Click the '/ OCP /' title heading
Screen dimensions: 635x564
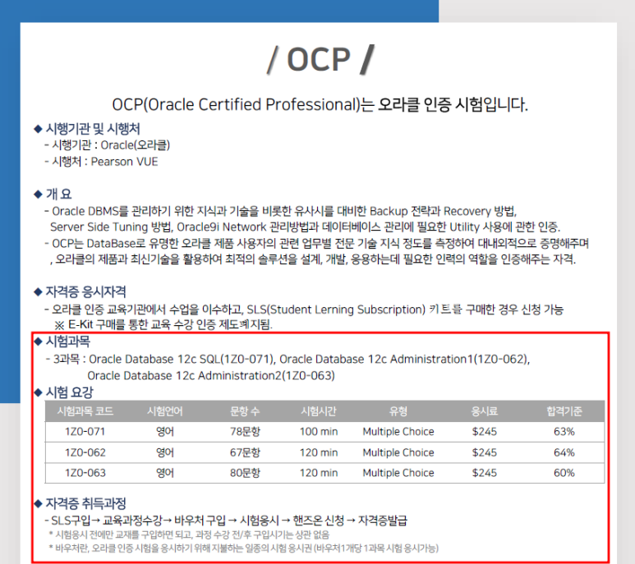(320, 60)
